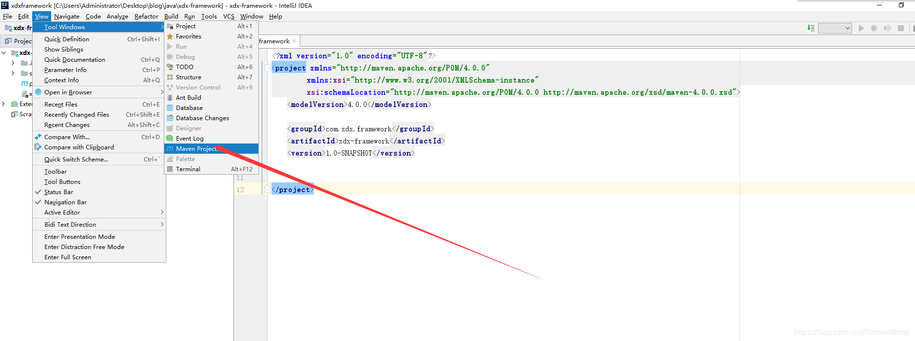Choose Enter Presentation Mode
This screenshot has width=915, height=341.
coord(99,237)
